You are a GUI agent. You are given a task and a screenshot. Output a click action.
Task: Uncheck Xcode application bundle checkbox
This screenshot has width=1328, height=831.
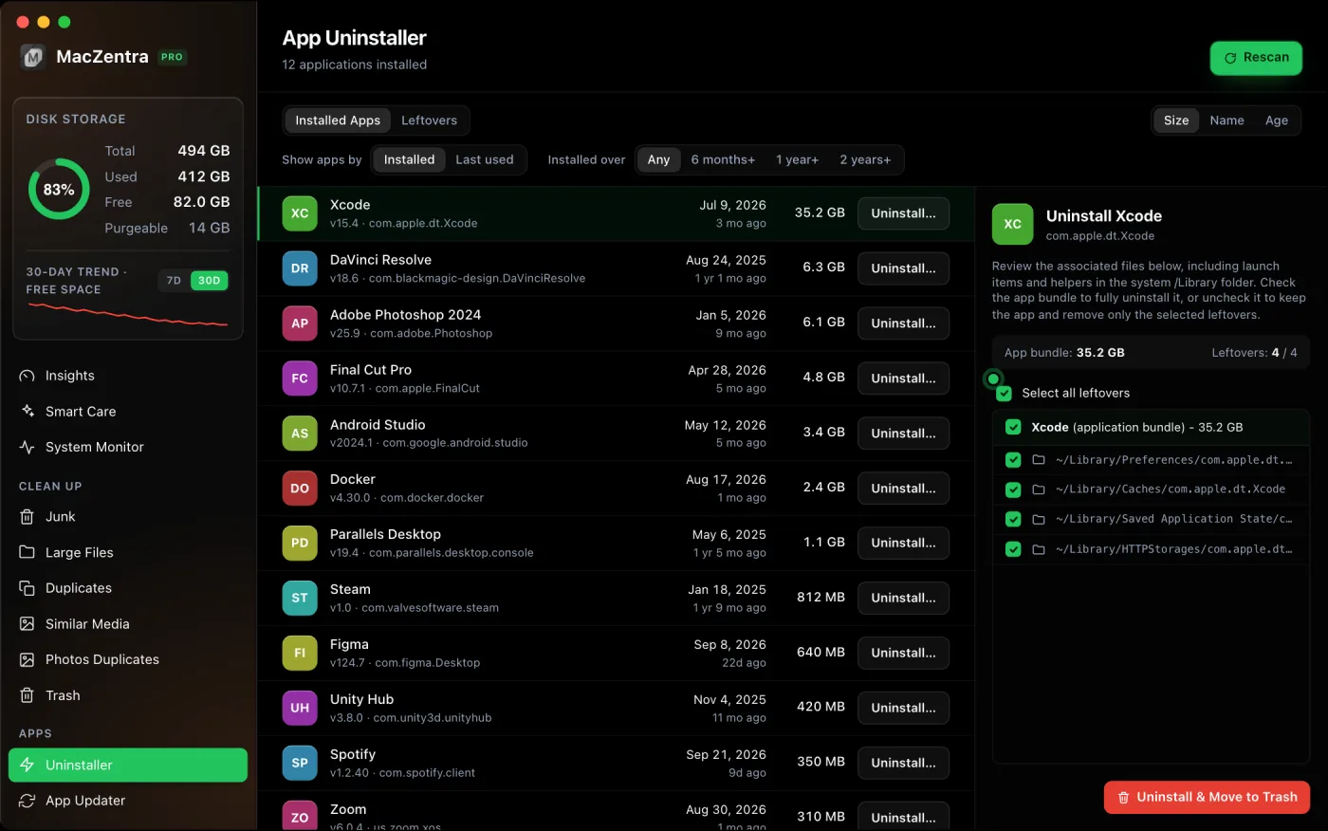point(1013,428)
